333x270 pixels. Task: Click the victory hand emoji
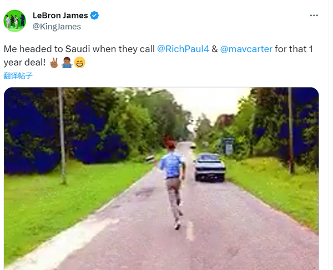click(54, 63)
